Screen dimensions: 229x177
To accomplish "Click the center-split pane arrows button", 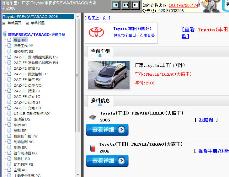I will tap(126, 5).
